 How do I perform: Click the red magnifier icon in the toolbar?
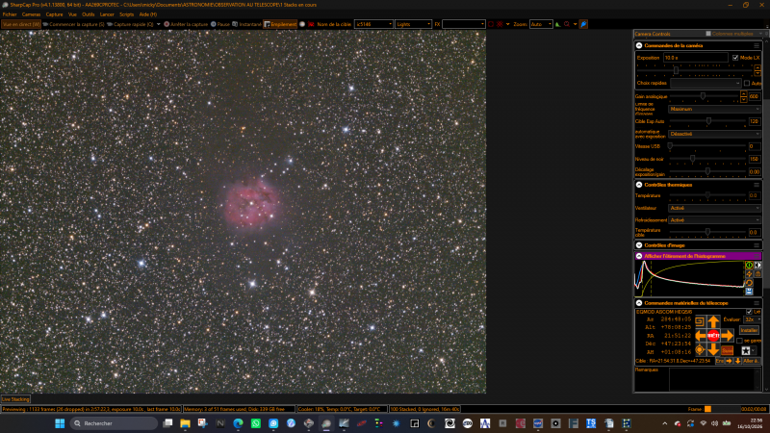pyautogui.click(x=567, y=24)
